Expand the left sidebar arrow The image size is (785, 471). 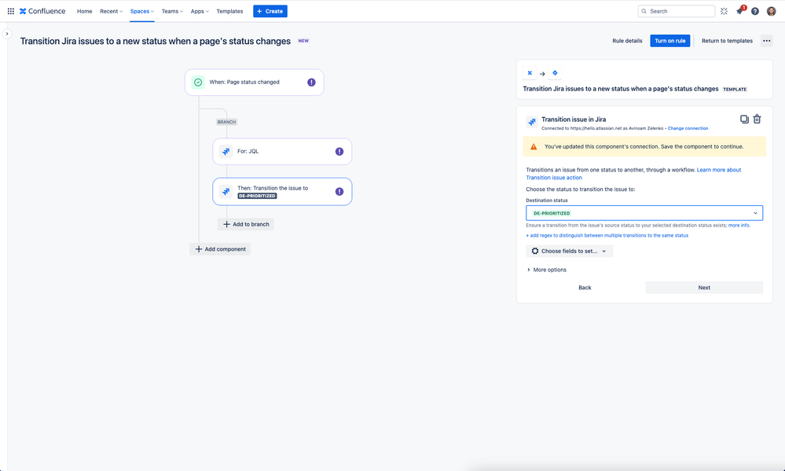pyautogui.click(x=7, y=34)
